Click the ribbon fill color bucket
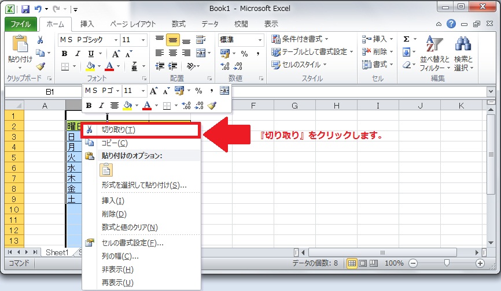 click(x=91, y=66)
